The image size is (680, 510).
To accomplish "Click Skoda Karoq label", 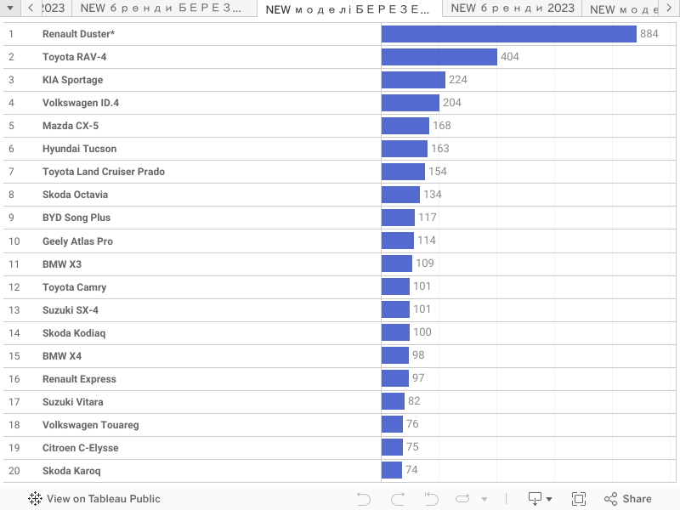I will coord(71,471).
